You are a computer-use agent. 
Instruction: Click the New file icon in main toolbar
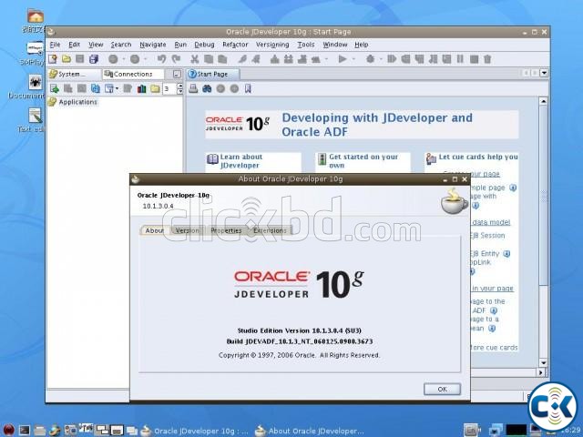53,58
